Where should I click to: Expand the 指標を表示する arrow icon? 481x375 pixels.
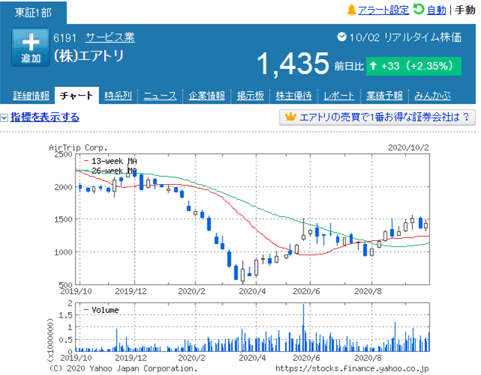pyautogui.click(x=4, y=118)
